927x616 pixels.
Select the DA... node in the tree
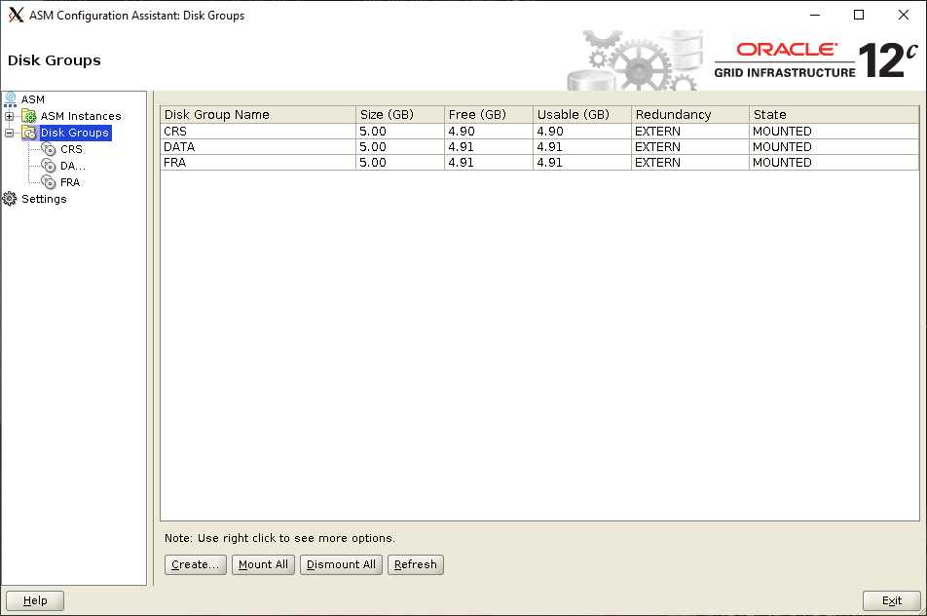[x=73, y=166]
